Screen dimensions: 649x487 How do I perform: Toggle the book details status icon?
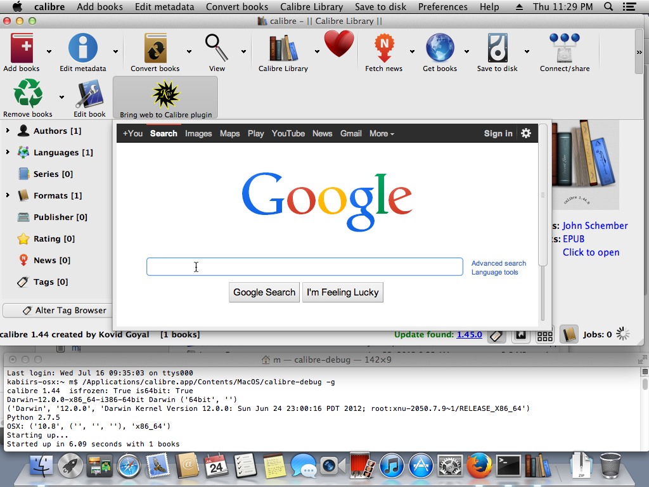tap(569, 335)
